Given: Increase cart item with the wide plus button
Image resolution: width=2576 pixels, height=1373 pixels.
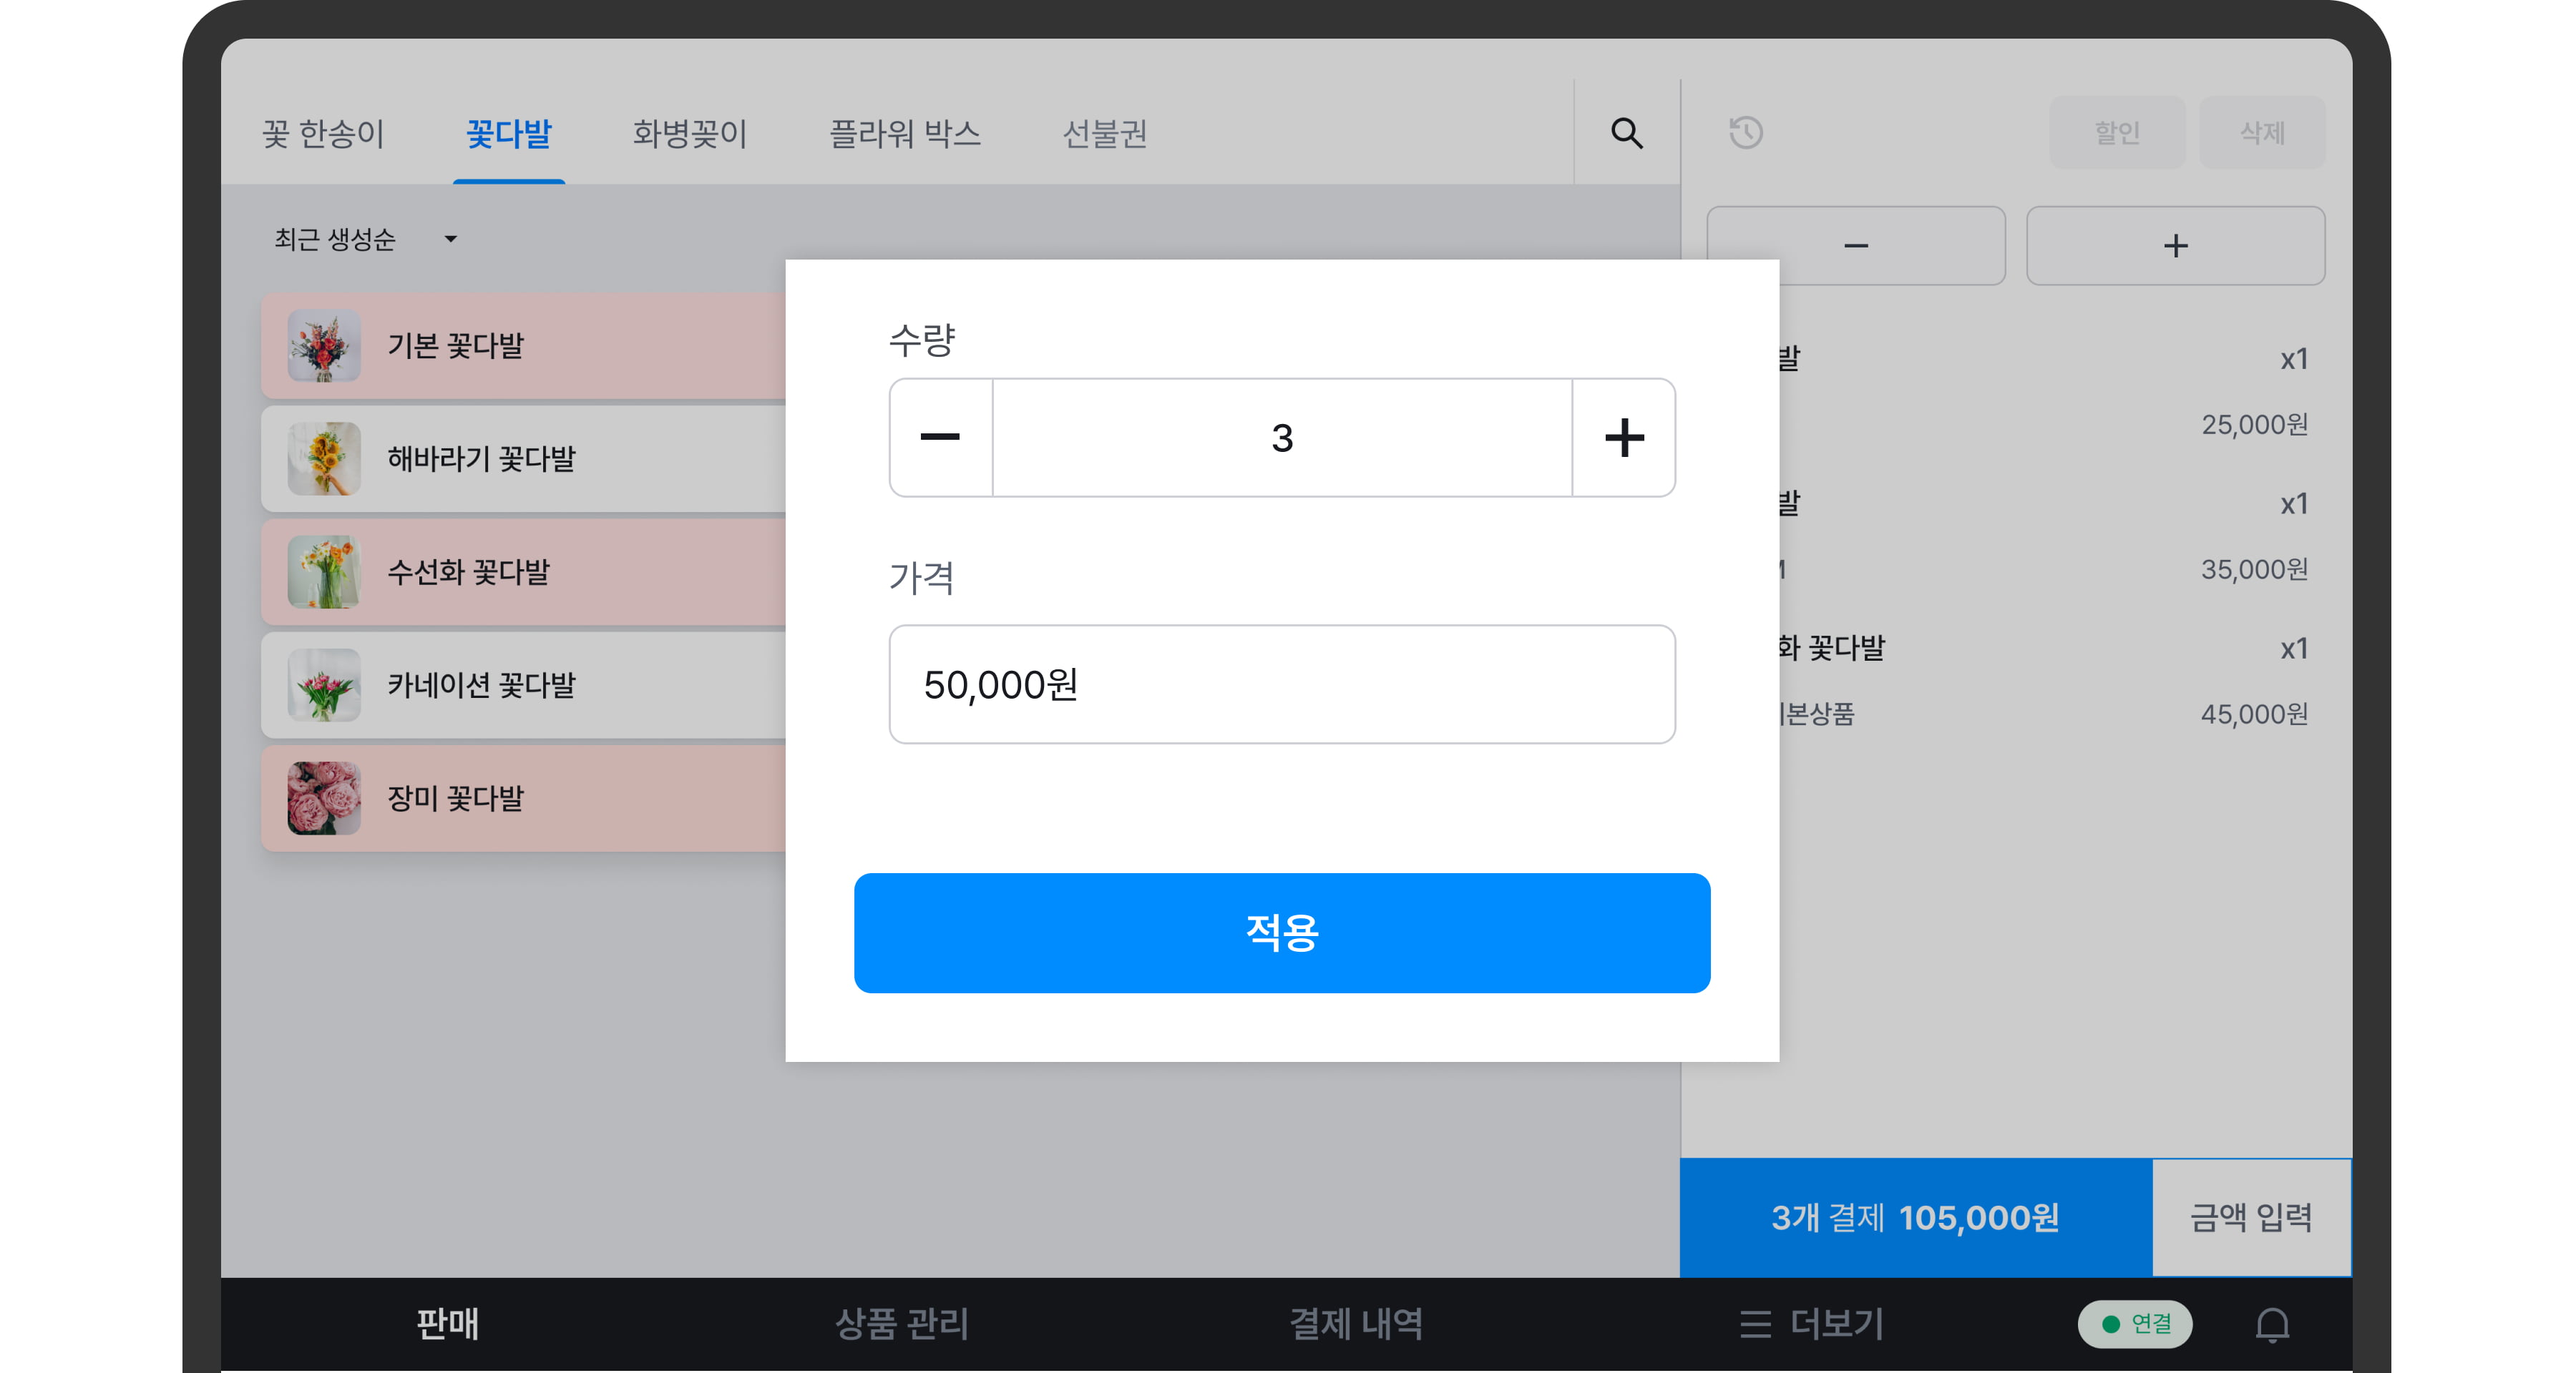Looking at the screenshot, I should coord(2175,246).
